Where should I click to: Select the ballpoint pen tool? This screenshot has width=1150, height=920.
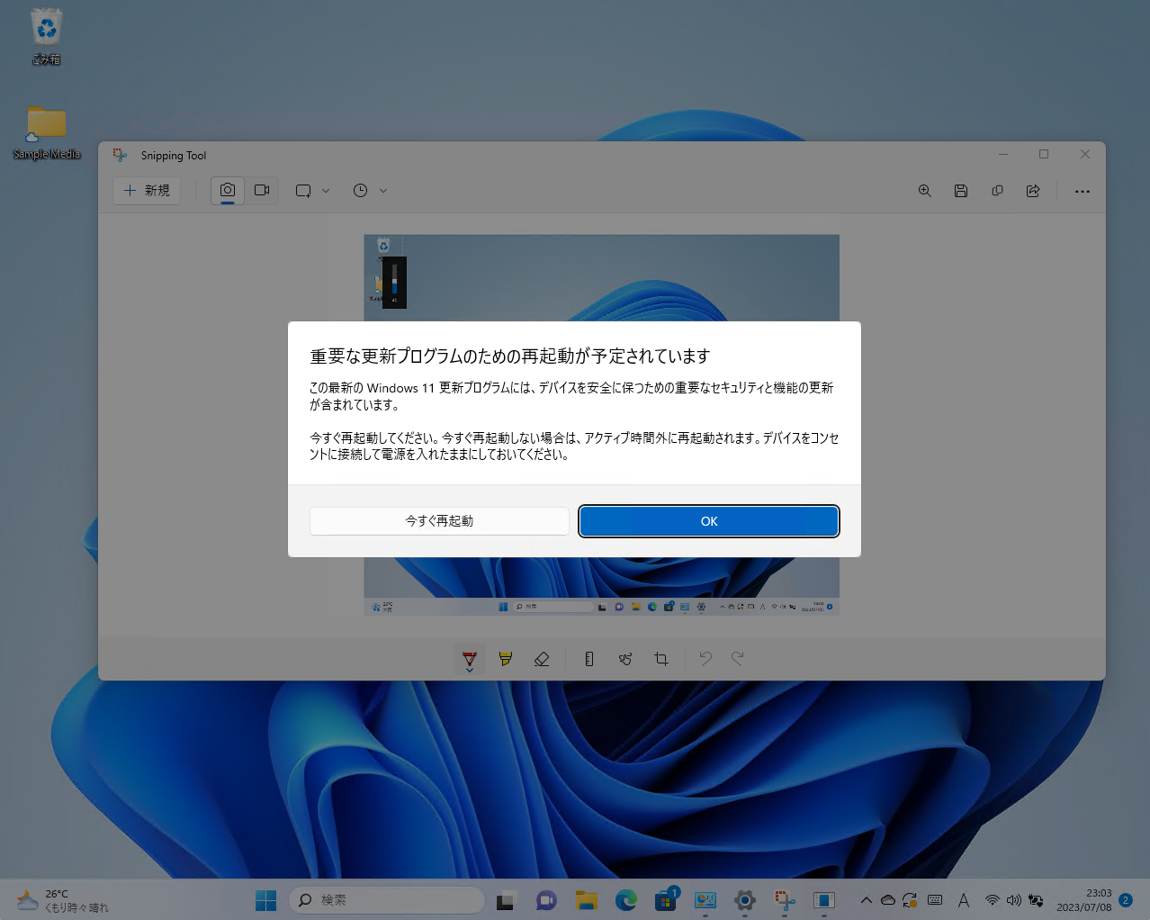click(469, 658)
